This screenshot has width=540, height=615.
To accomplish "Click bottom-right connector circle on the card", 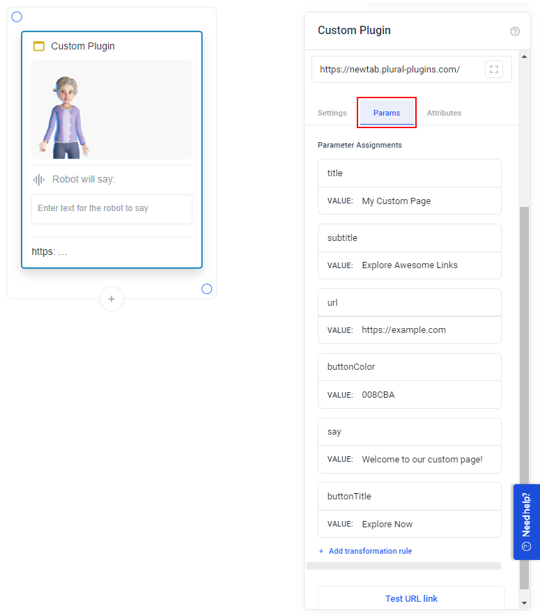I will [x=207, y=289].
